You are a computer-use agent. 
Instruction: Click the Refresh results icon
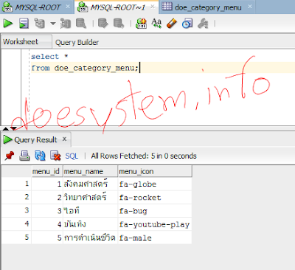click(x=40, y=156)
